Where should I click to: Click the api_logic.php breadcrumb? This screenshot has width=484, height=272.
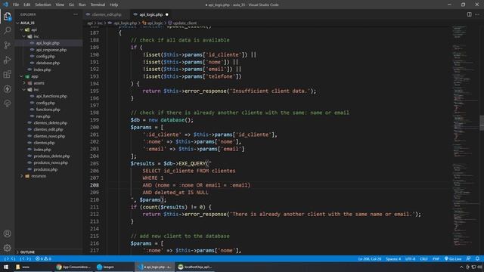click(125, 23)
